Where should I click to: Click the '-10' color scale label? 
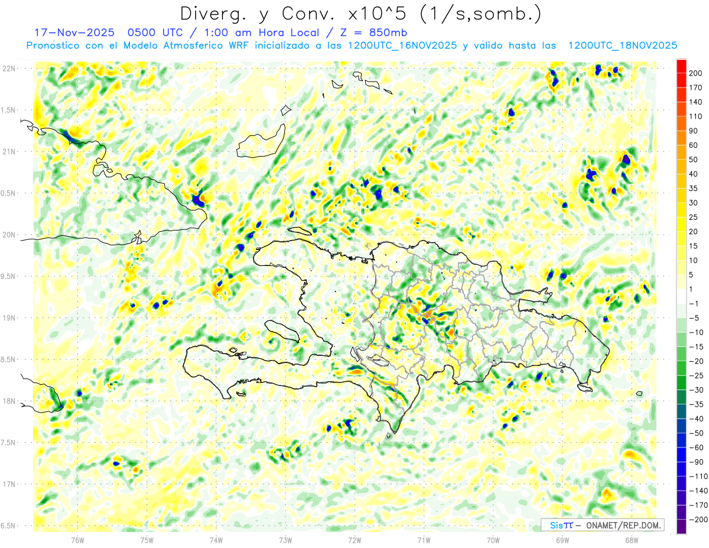click(697, 332)
